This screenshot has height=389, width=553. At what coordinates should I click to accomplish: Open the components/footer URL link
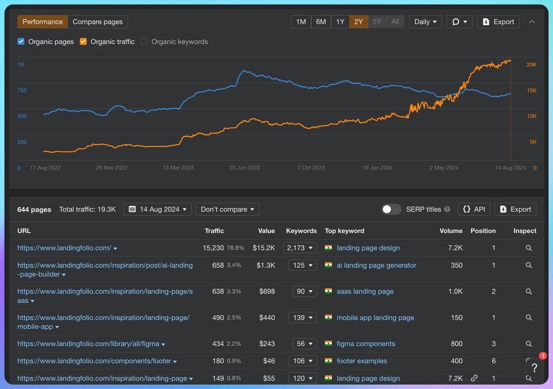(94, 361)
